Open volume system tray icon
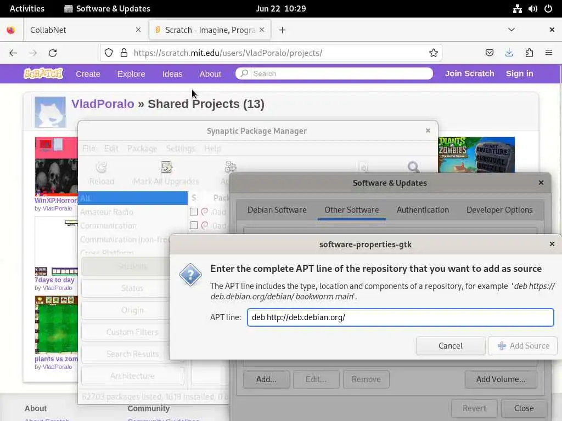This screenshot has height=421, width=562. coord(532,9)
